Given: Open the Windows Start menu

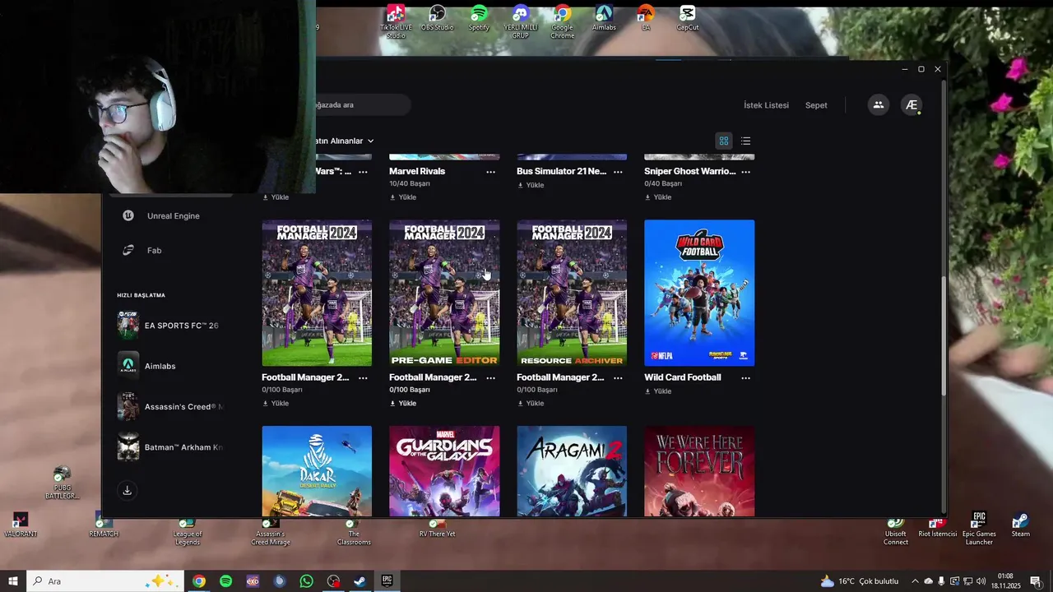Looking at the screenshot, I should click(x=12, y=581).
